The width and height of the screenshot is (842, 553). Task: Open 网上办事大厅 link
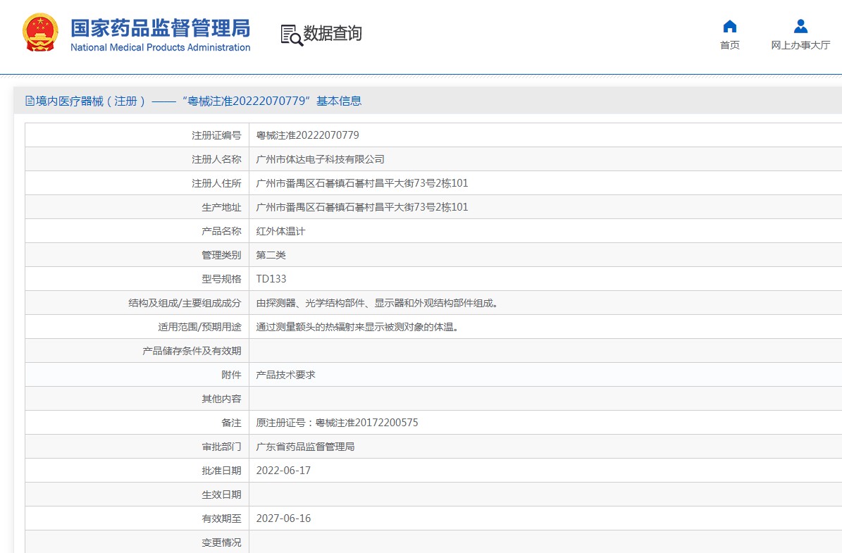point(800,45)
